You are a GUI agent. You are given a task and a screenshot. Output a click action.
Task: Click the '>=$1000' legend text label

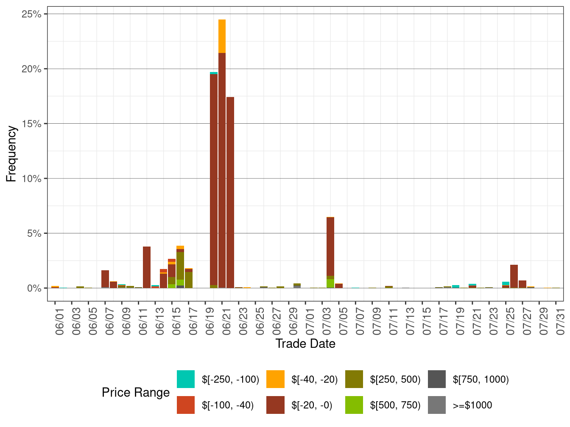tap(472, 405)
